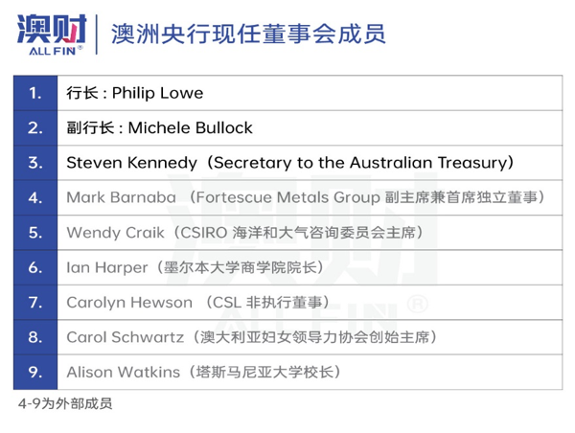Select number 7 blue cell
Screen dimensions: 575x433
click(x=35, y=302)
